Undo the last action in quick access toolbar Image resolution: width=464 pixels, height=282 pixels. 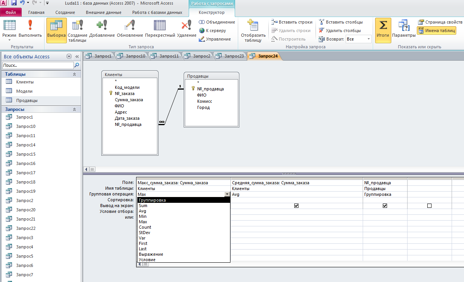coord(22,3)
